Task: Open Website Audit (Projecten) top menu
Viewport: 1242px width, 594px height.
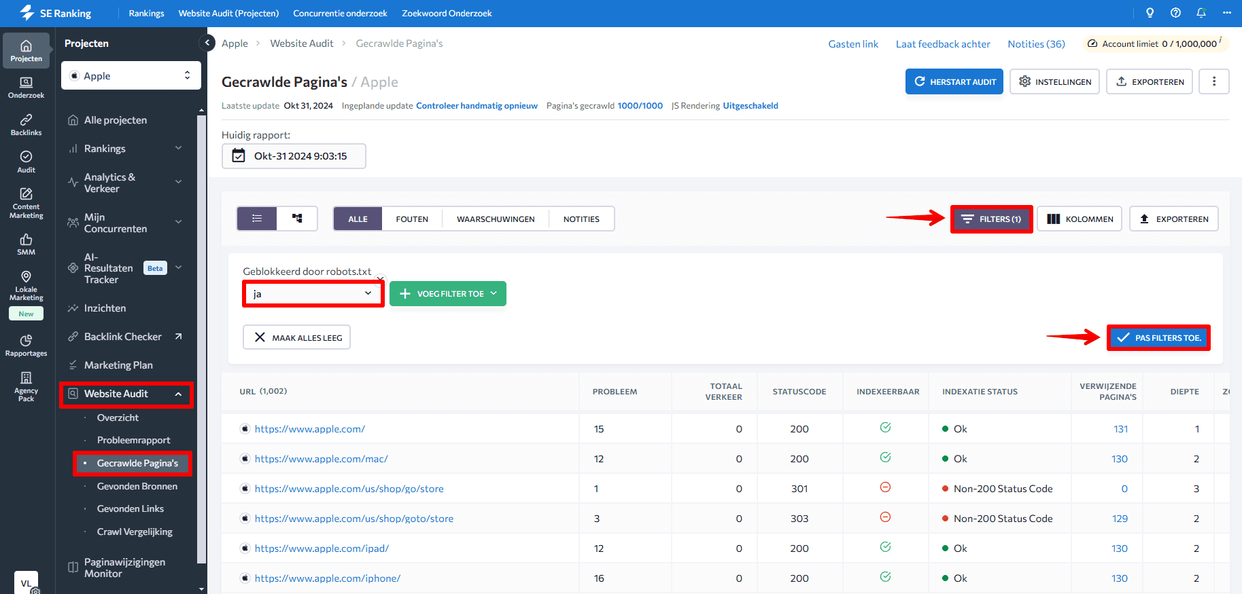Action: tap(228, 13)
